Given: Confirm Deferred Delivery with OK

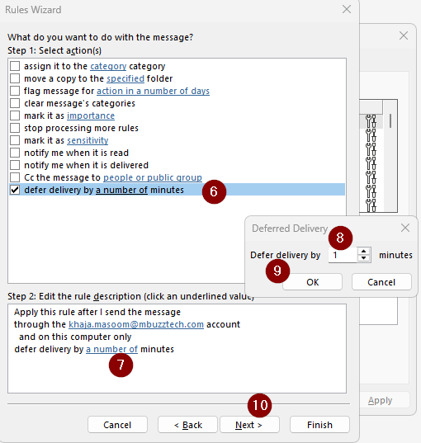Looking at the screenshot, I should [x=312, y=282].
